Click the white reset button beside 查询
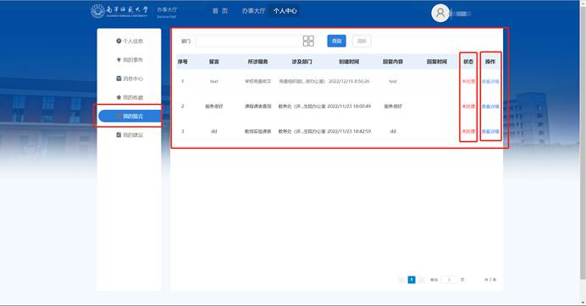Viewport: 586px width, 306px height. point(362,41)
